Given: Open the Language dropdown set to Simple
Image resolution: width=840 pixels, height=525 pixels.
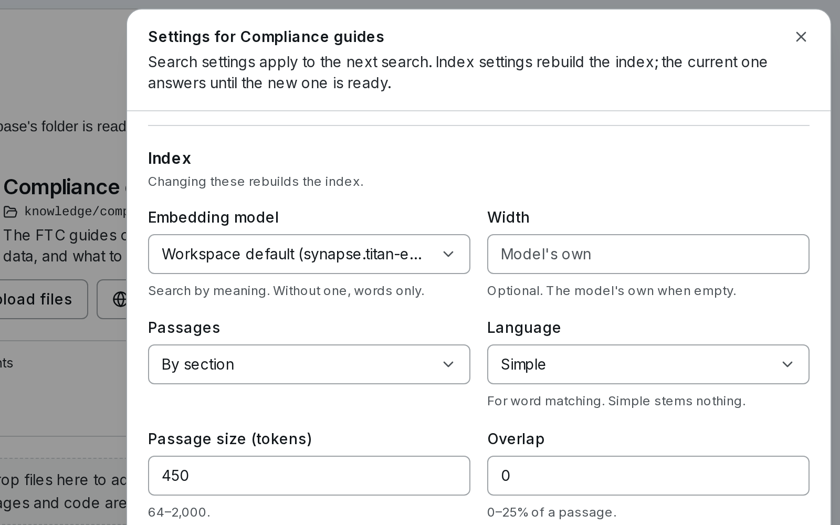Looking at the screenshot, I should pyautogui.click(x=648, y=364).
